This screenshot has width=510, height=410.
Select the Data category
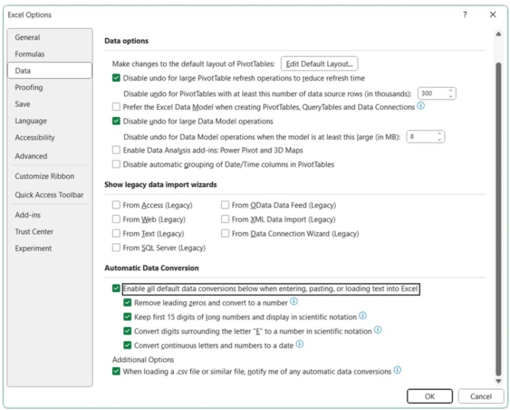[x=49, y=70]
